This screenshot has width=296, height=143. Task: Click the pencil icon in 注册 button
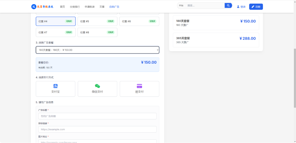tap(253, 7)
